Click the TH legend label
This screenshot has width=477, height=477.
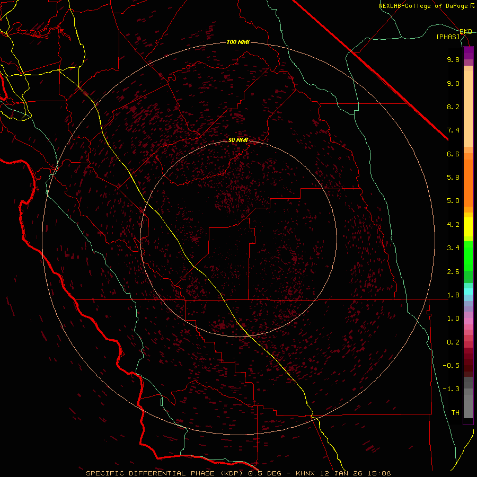click(x=455, y=412)
